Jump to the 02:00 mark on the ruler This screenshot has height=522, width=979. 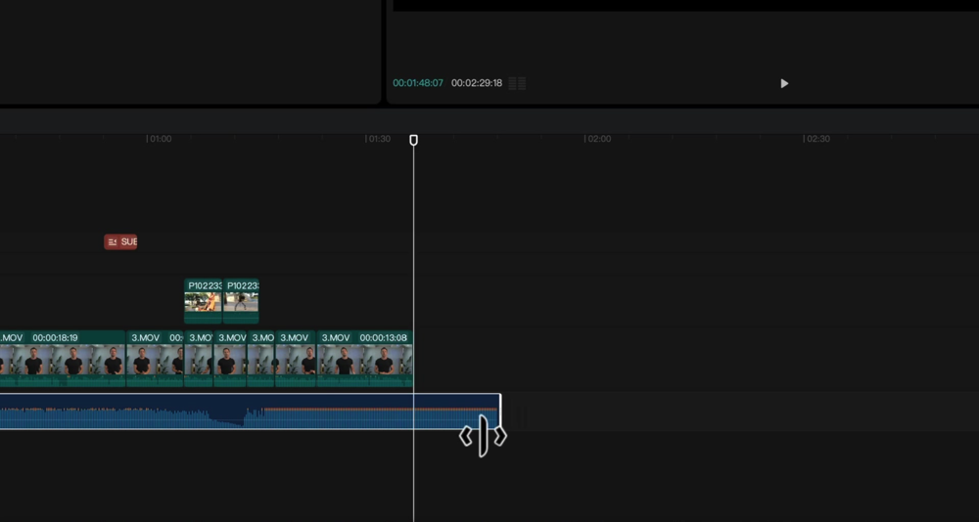coord(597,139)
